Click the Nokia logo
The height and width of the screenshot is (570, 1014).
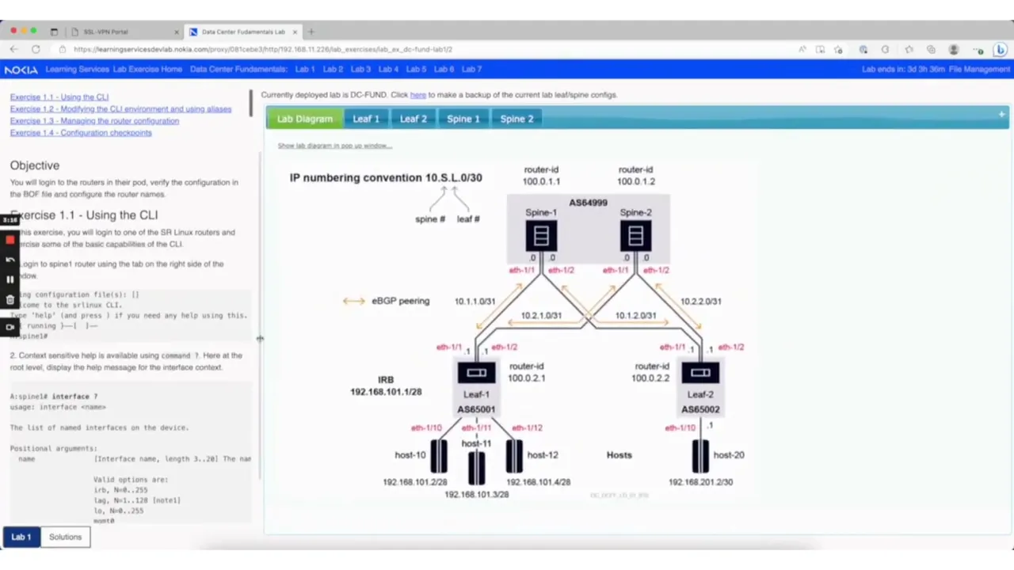(x=21, y=70)
